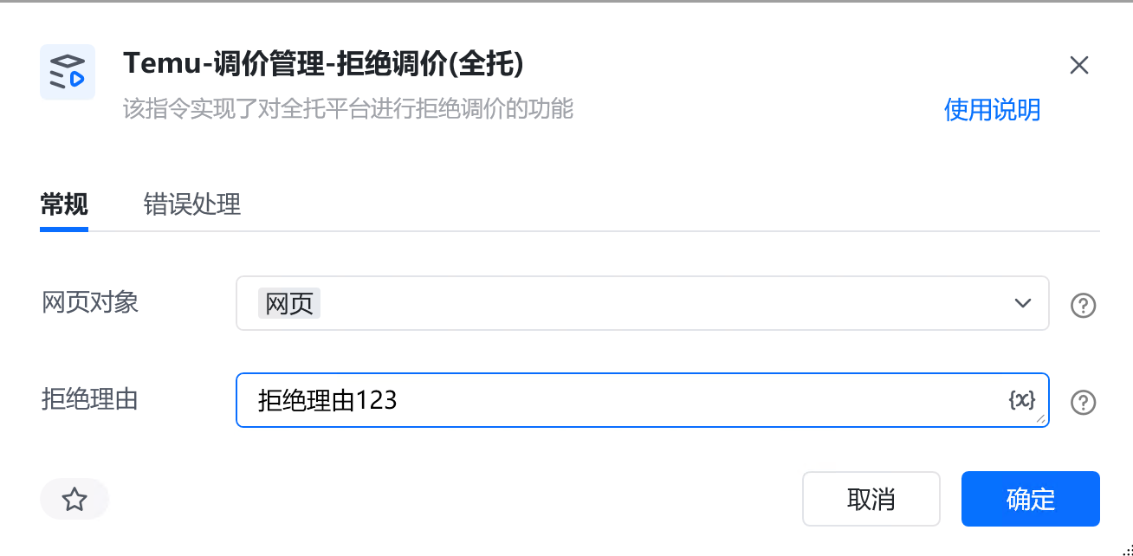Switch to the 常规 tab
The height and width of the screenshot is (556, 1133).
(63, 204)
